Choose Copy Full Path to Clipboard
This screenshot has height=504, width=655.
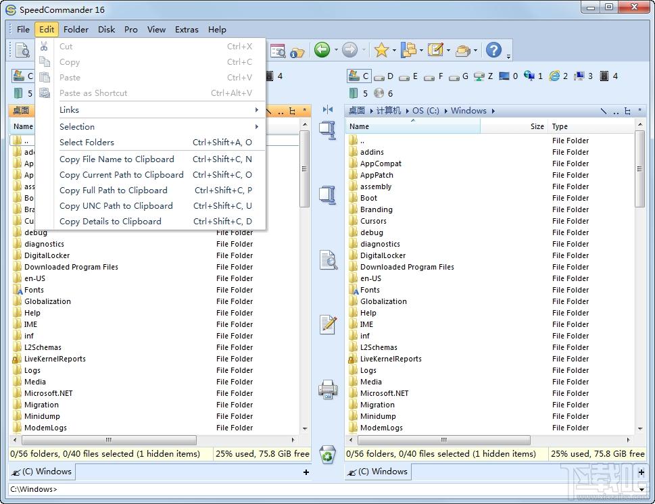point(114,191)
